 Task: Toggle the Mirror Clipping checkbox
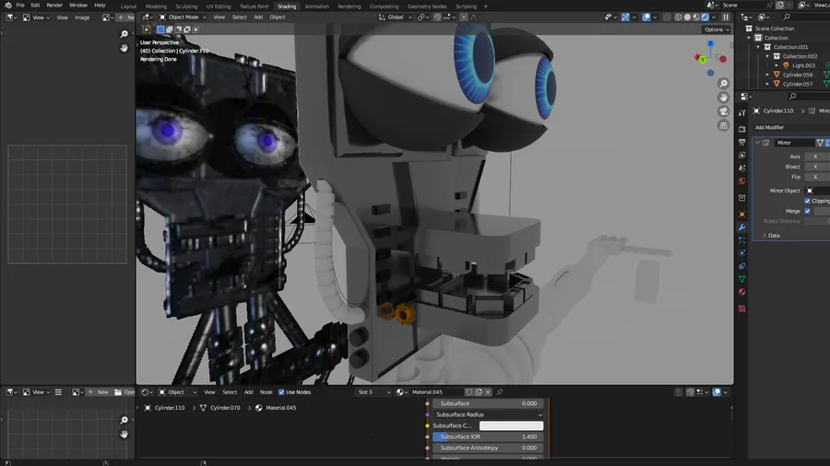click(x=807, y=201)
